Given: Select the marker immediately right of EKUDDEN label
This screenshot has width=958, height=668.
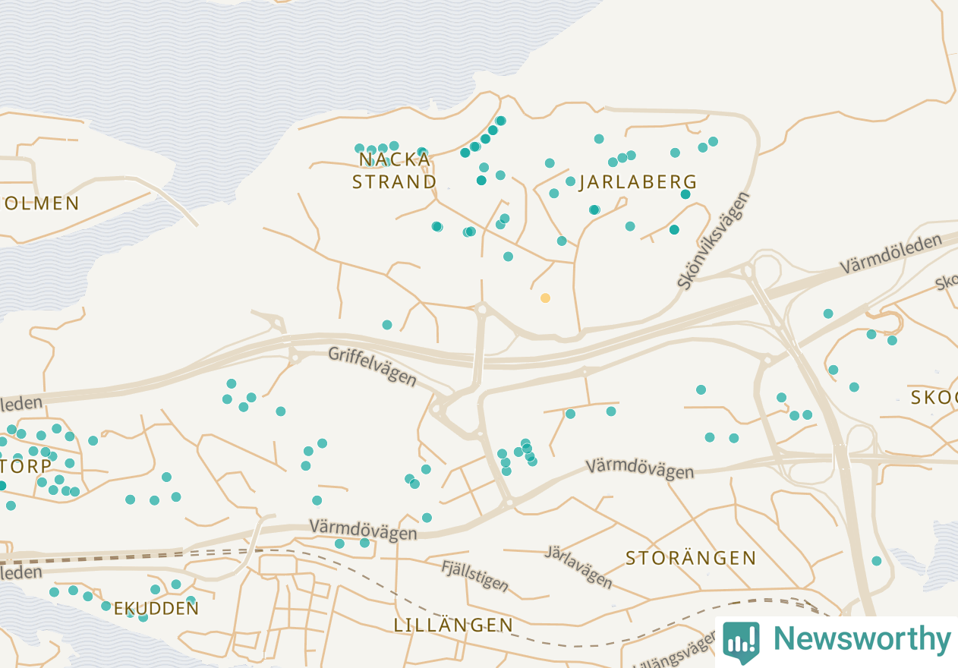Looking at the screenshot, I should 191,600.
